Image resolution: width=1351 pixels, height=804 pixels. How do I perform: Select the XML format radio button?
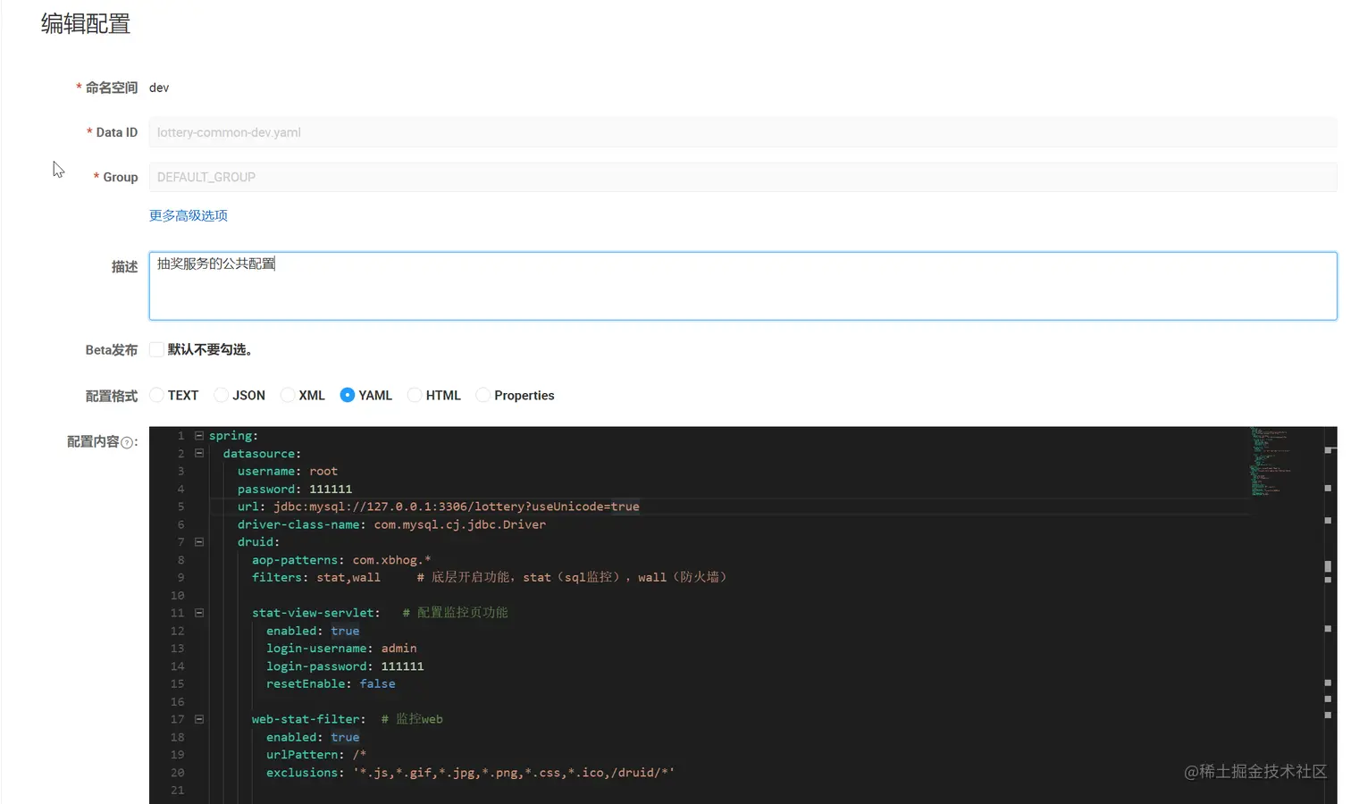[x=288, y=395]
